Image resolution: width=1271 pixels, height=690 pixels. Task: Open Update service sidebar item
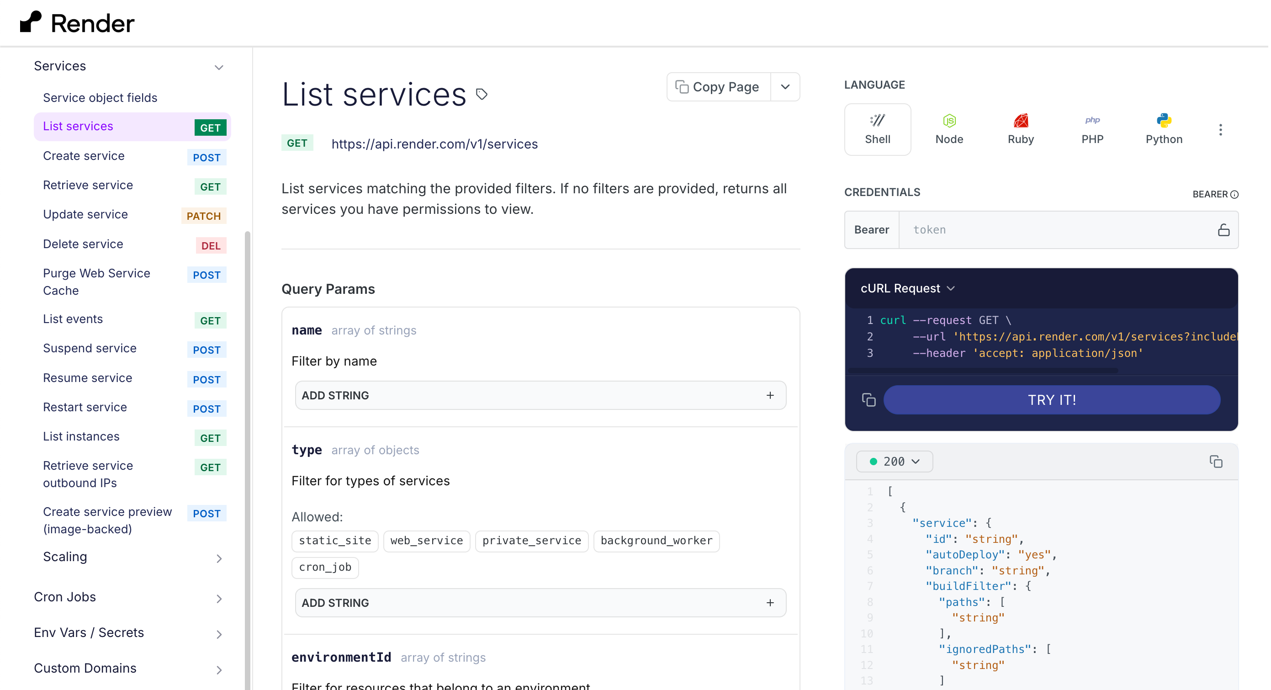pos(132,215)
